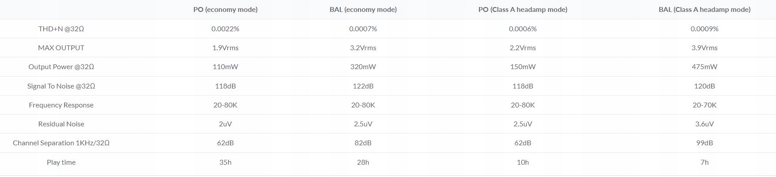The image size is (776, 177).
Task: Select the Signal To Noise @32Ω label
Action: [61, 86]
